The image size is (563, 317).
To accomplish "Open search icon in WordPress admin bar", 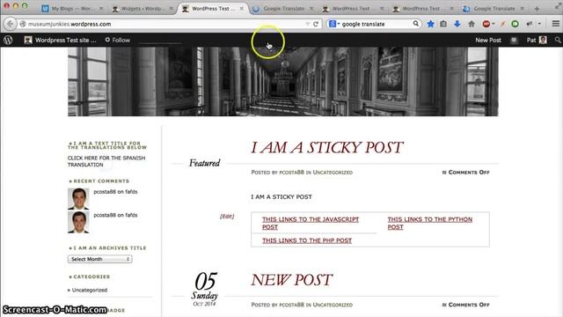I will coord(558,40).
